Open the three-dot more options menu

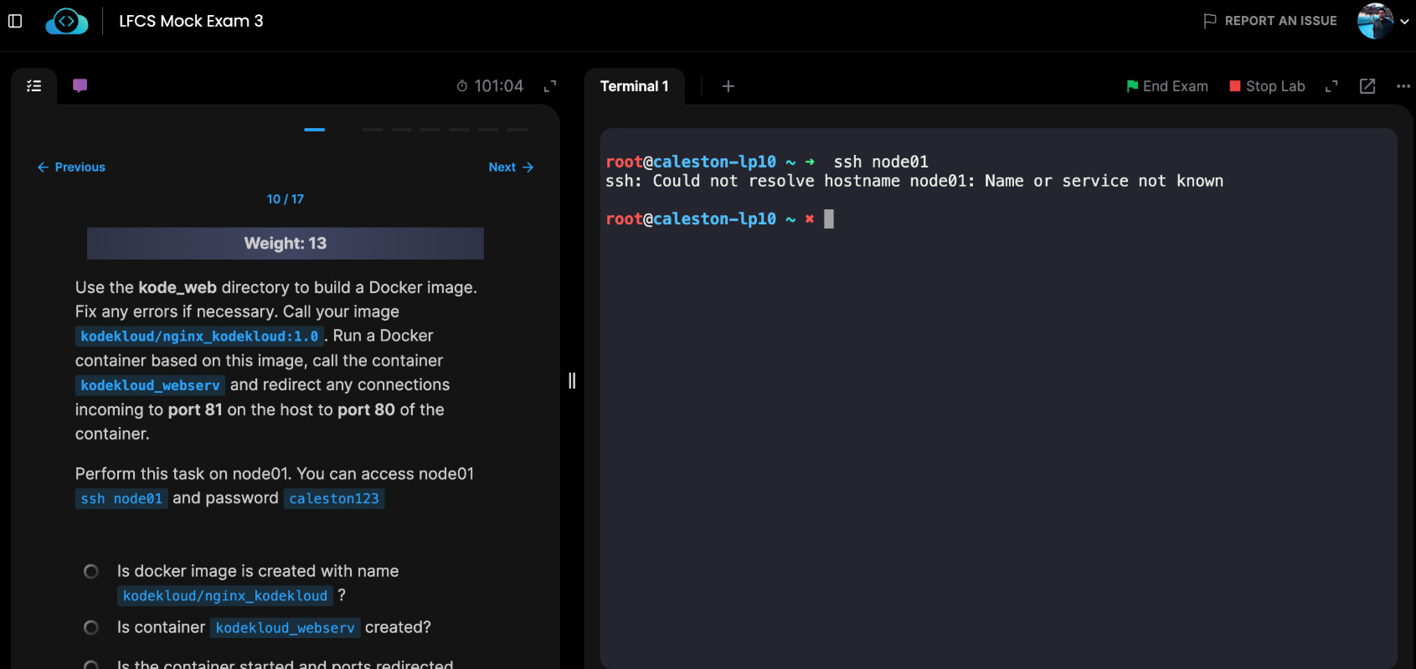click(1403, 86)
